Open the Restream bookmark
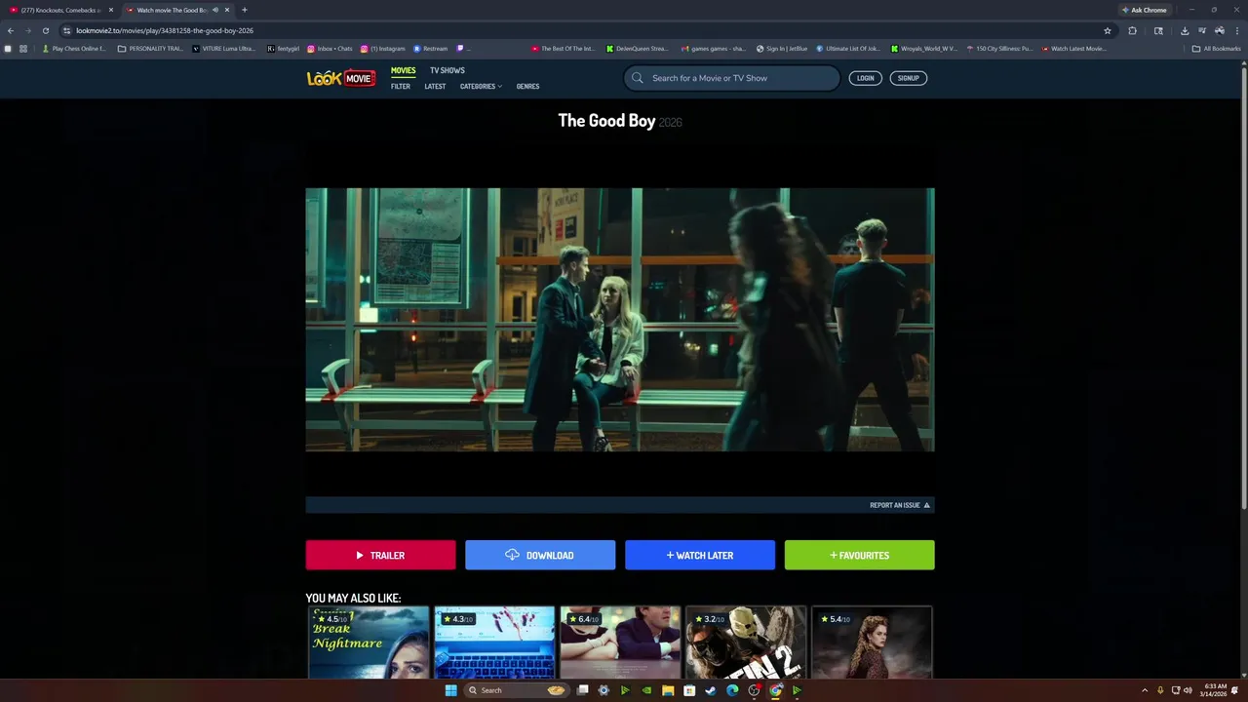Viewport: 1248px width, 702px height. pyautogui.click(x=430, y=48)
